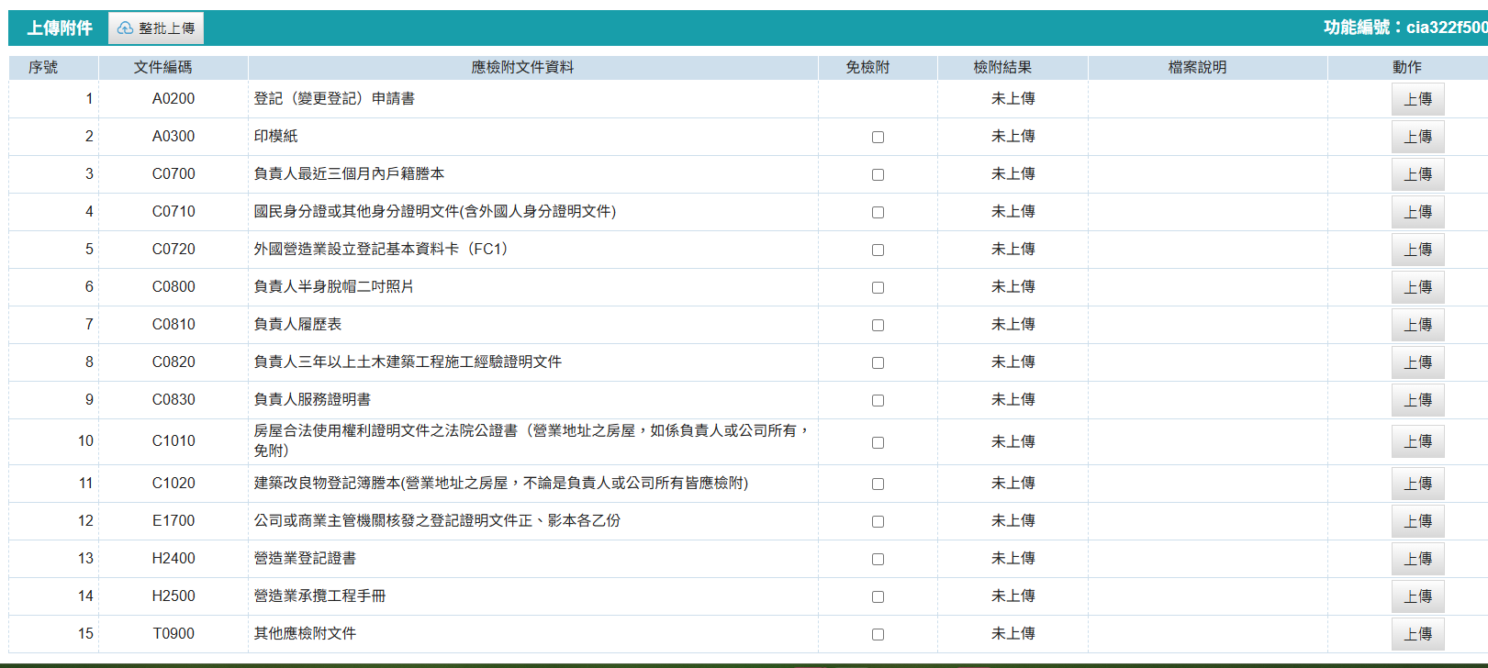The image size is (1488, 668).
Task: Click the 文件編碼 column header
Action: (x=162, y=68)
